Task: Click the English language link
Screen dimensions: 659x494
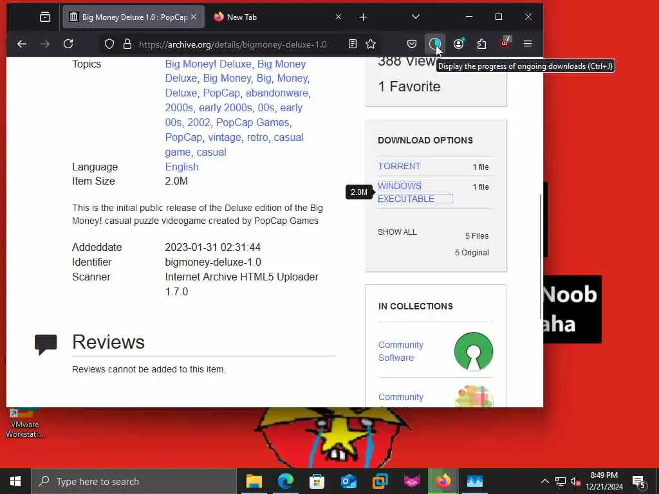Action: [x=181, y=167]
